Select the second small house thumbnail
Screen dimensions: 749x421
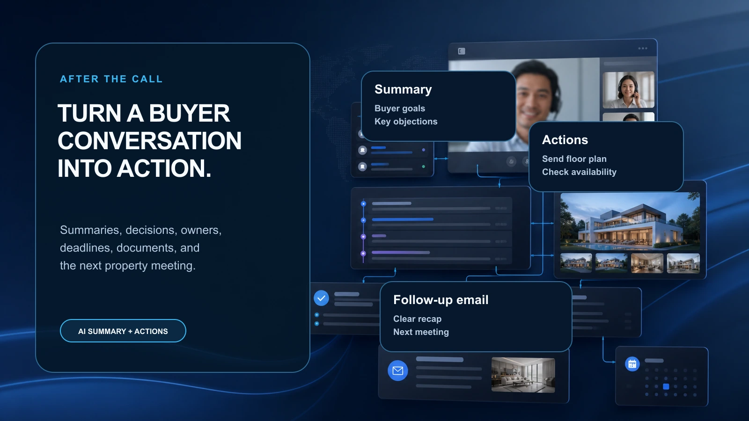pos(612,263)
